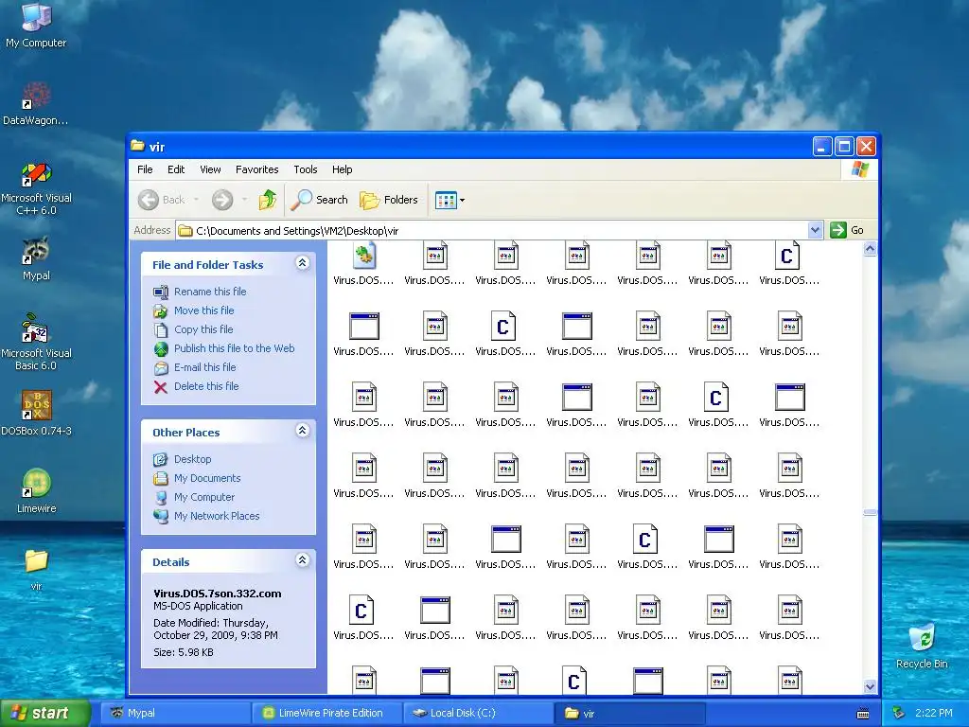Open the Back history dropdown arrow

[197, 200]
